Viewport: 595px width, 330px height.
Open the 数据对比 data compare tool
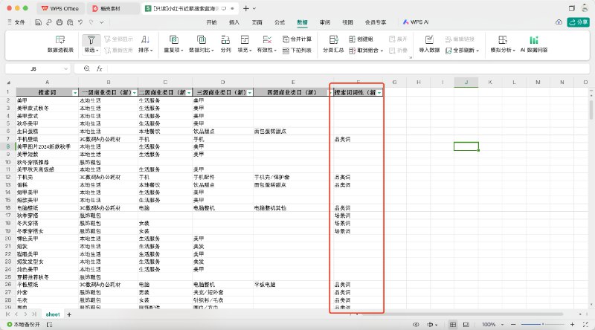(x=202, y=44)
